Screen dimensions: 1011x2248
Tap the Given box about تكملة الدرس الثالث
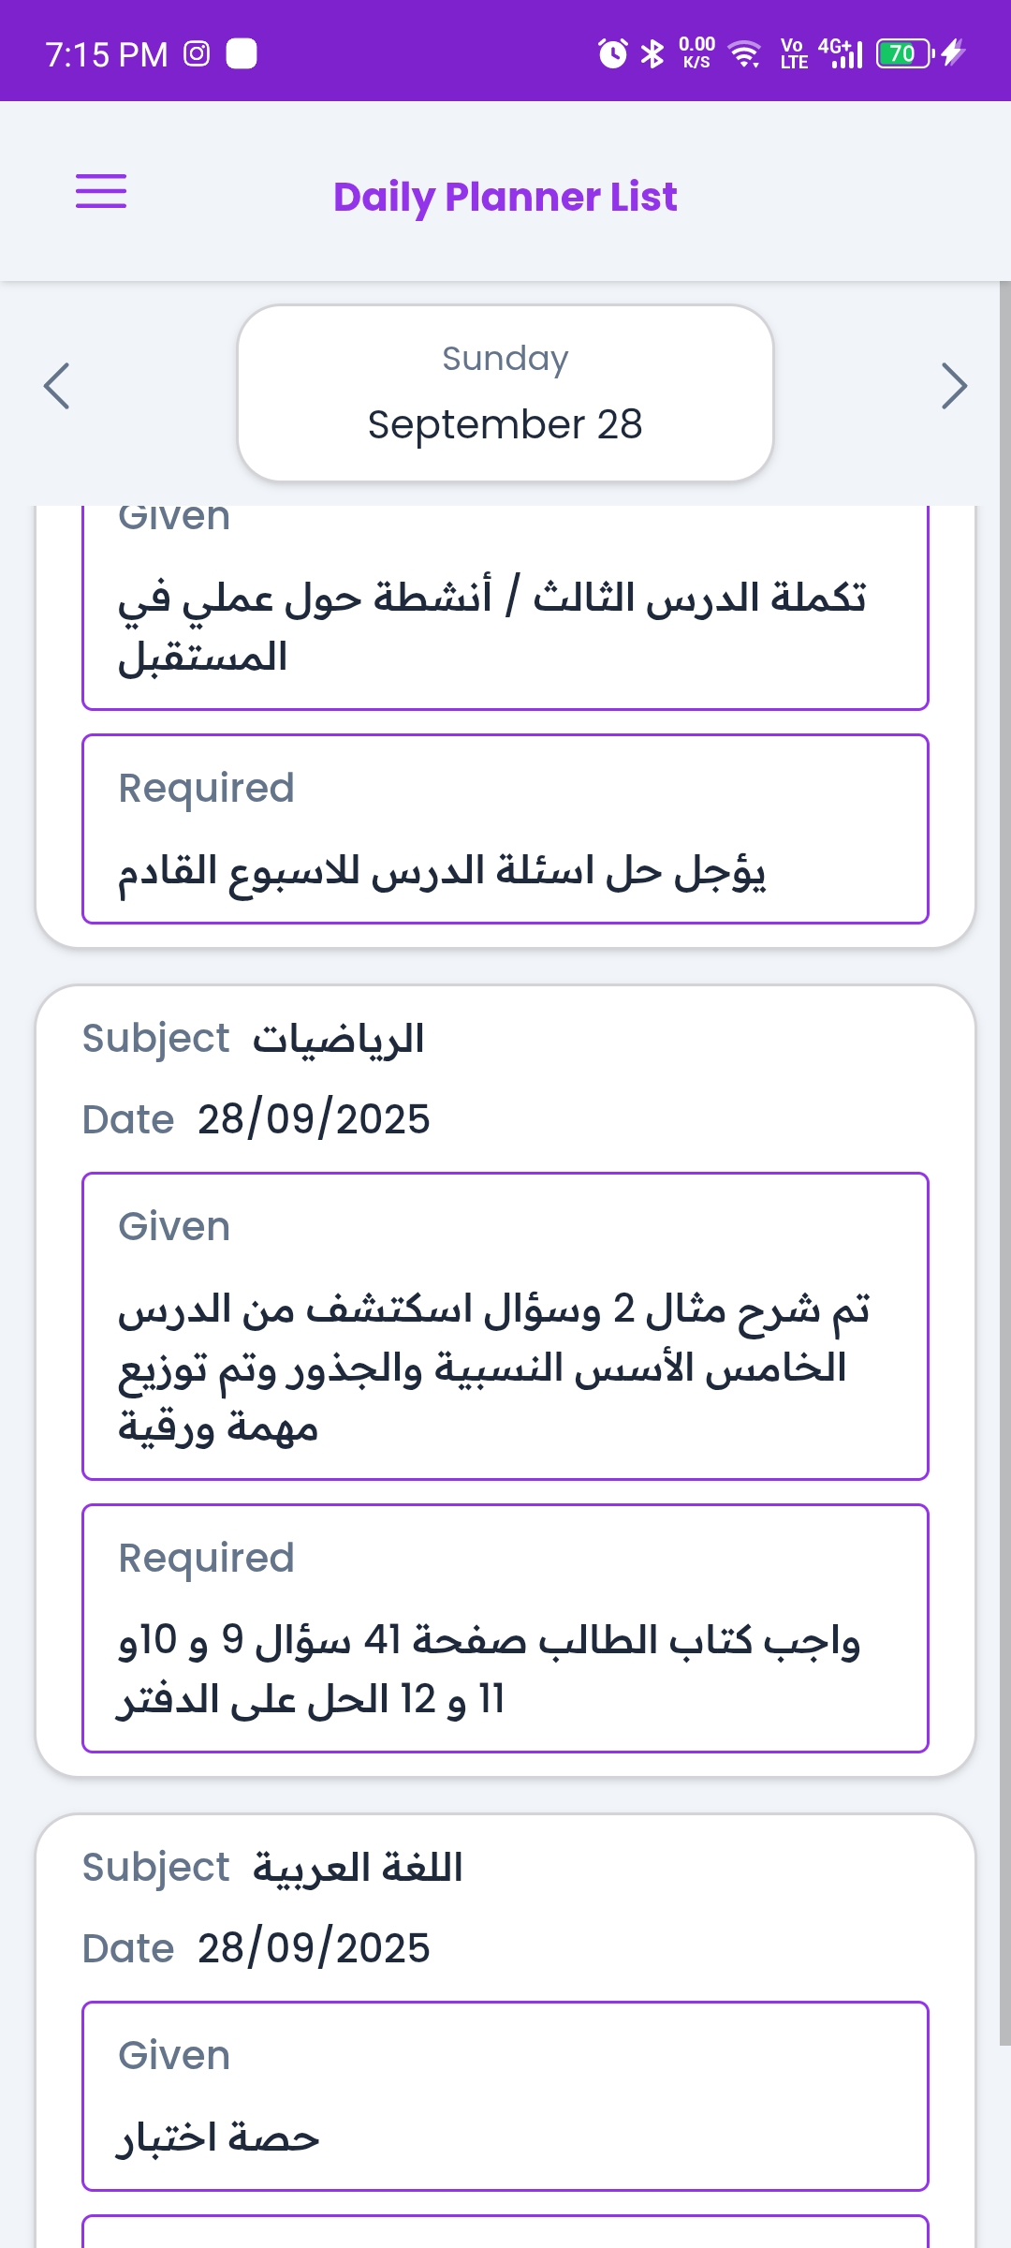pyautogui.click(x=505, y=609)
